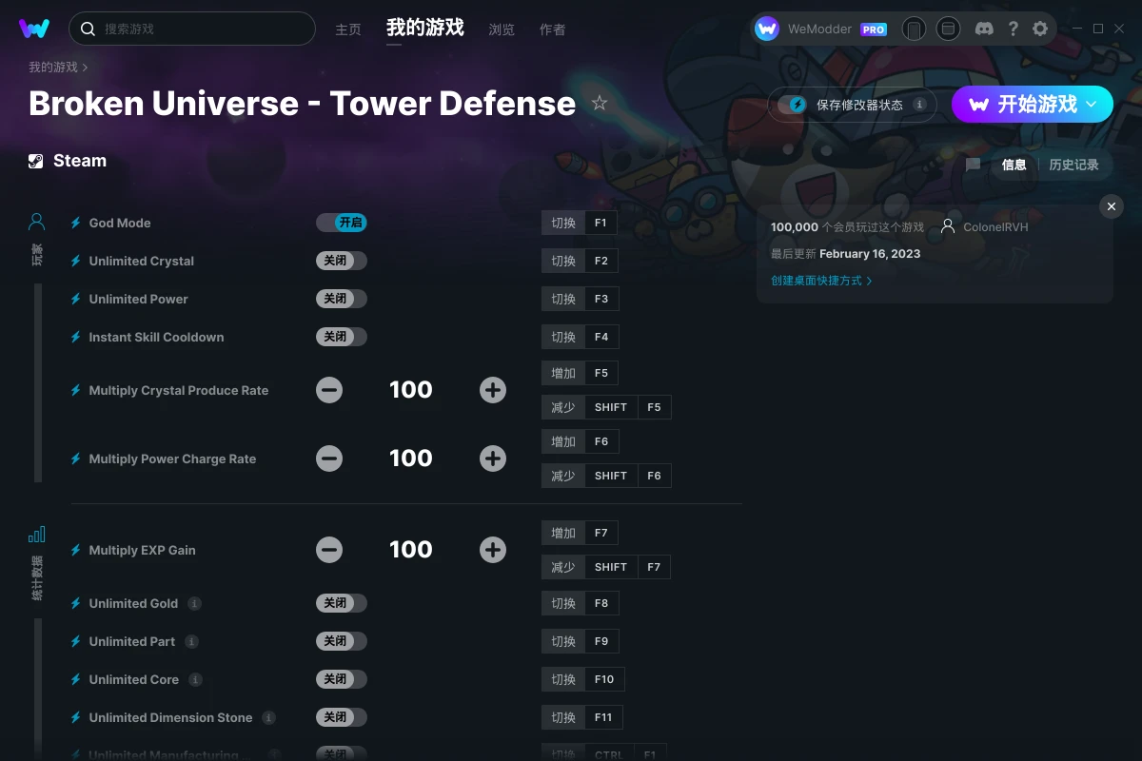The height and width of the screenshot is (761, 1142).
Task: Click author ColonelRVH name
Action: (995, 227)
